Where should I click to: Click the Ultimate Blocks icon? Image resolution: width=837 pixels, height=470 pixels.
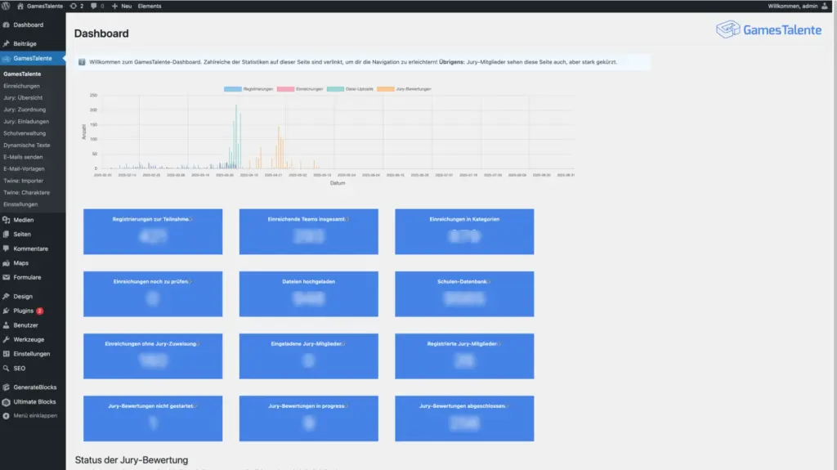click(7, 401)
